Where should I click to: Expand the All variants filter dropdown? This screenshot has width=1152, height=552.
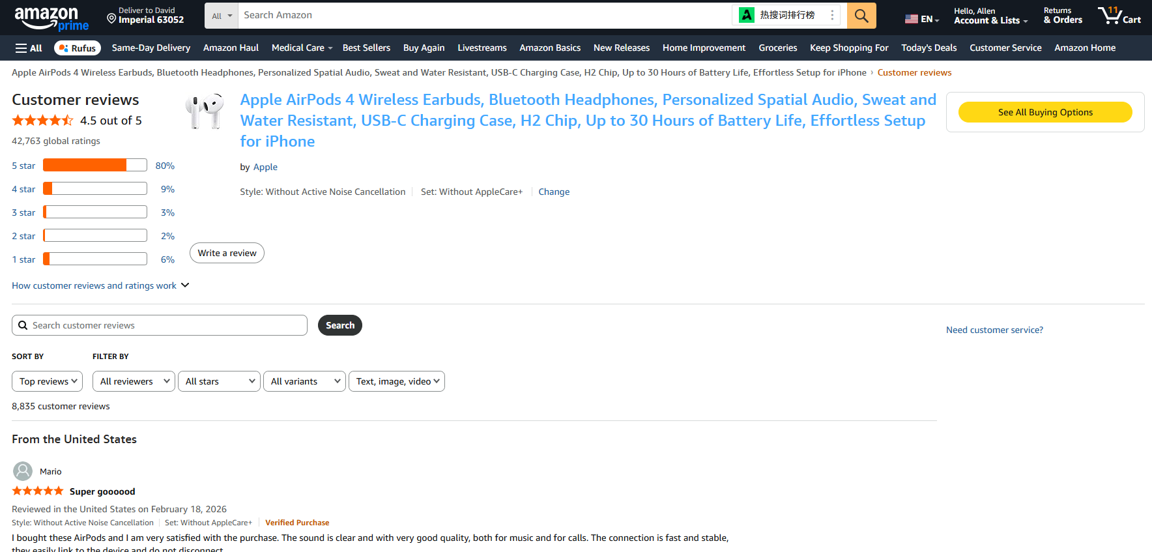pos(304,381)
